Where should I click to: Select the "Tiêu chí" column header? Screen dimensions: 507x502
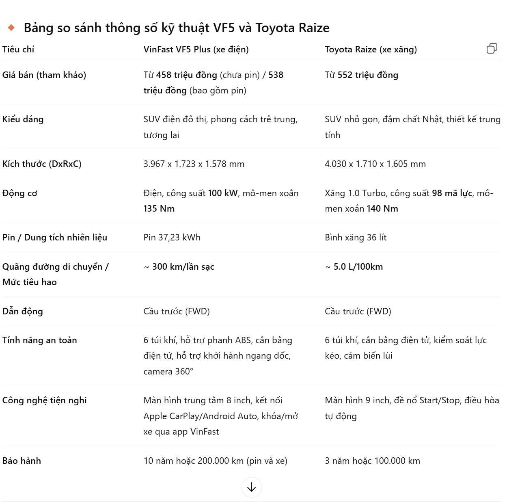tap(18, 50)
